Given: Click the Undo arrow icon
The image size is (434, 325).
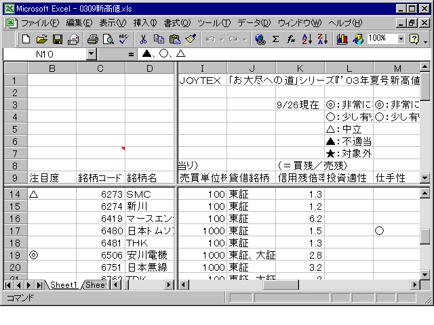Looking at the screenshot, I should pyautogui.click(x=211, y=39).
